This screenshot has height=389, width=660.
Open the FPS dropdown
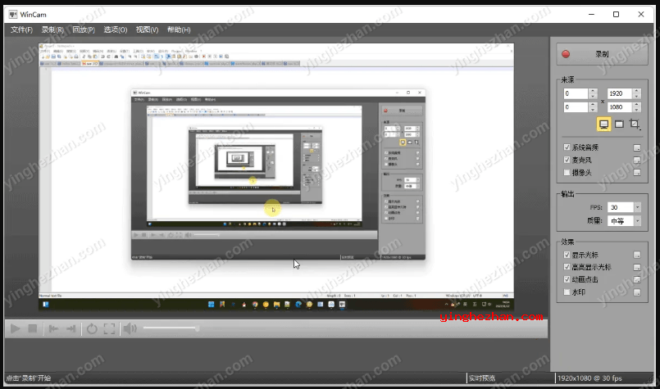624,207
